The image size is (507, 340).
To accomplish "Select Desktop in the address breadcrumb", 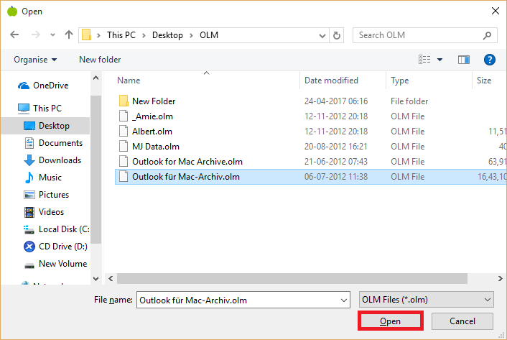I will click(x=167, y=35).
